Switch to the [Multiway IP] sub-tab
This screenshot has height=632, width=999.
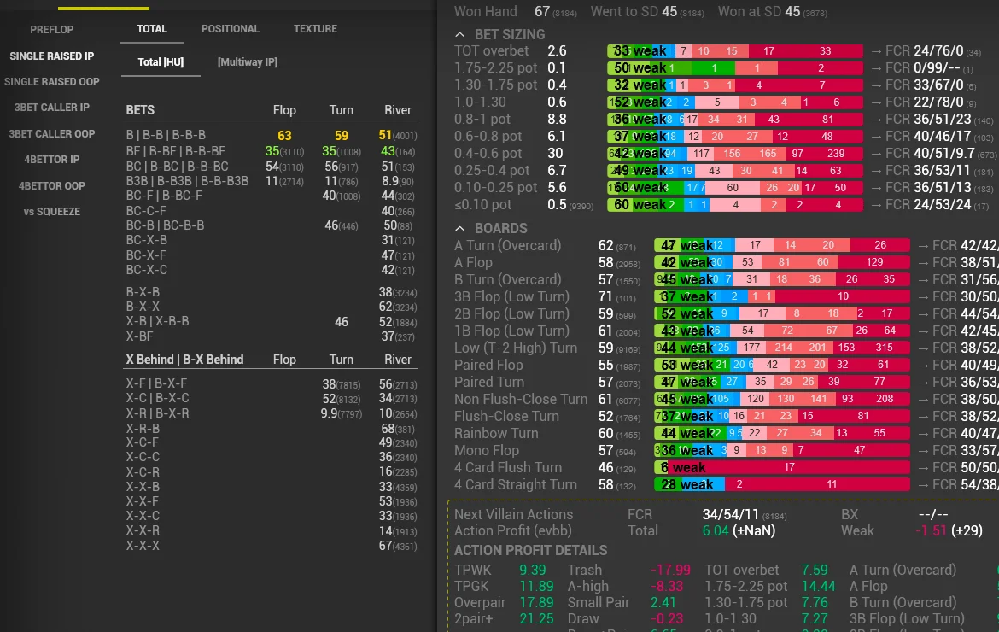click(x=247, y=62)
